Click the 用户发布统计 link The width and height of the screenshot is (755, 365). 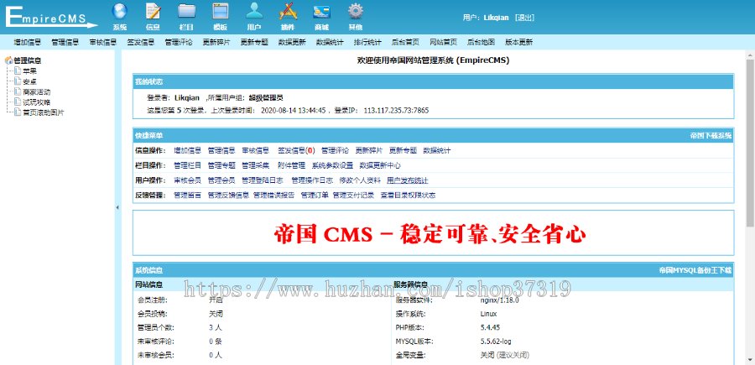point(408,180)
